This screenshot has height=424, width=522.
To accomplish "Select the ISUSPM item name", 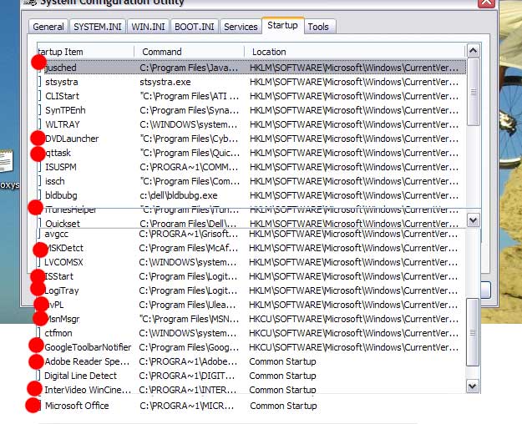I will click(61, 167).
